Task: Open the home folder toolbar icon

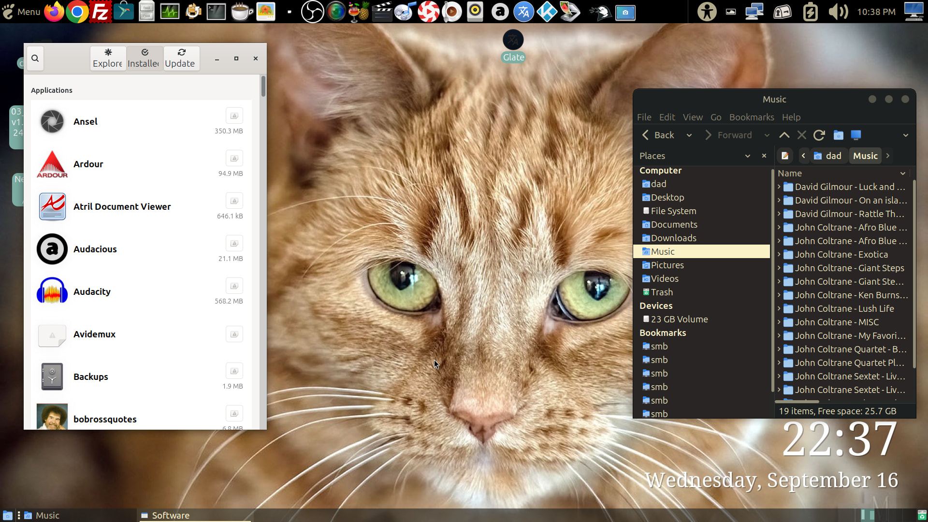Action: click(x=838, y=135)
